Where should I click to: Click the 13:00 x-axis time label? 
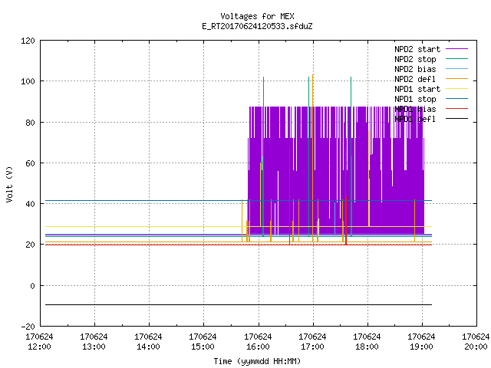[94, 347]
